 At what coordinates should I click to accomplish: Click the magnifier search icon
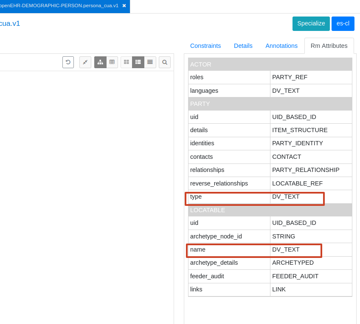[165, 62]
